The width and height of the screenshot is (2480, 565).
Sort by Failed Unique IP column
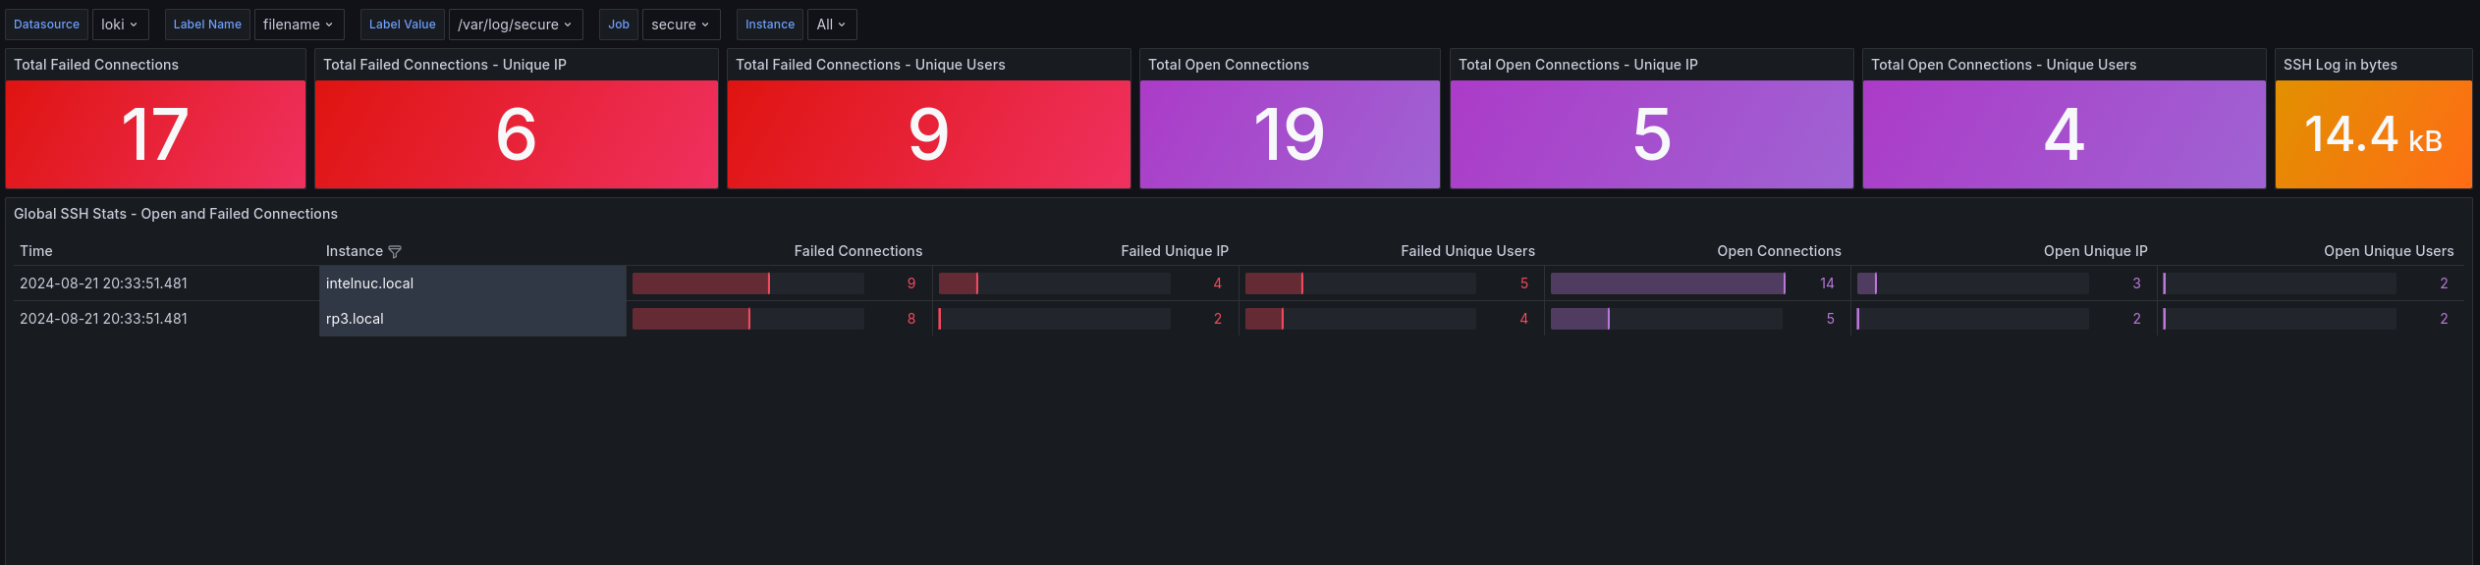click(x=1174, y=251)
